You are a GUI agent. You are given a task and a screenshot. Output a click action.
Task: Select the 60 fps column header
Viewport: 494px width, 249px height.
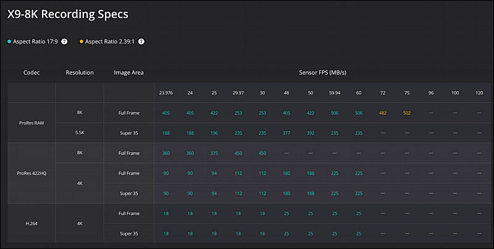[x=359, y=93]
